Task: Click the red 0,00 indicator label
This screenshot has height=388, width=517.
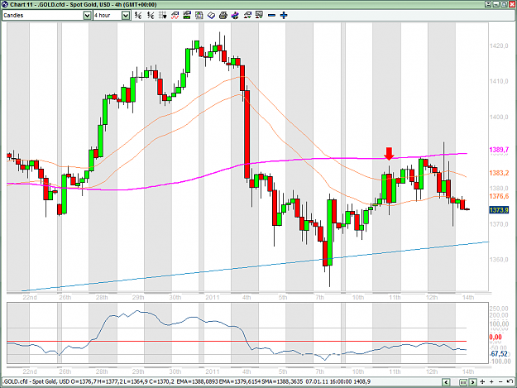Action: [495, 337]
